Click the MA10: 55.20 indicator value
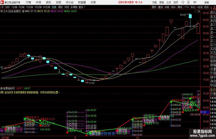Screen dimensions: 216x139 click(43, 11)
